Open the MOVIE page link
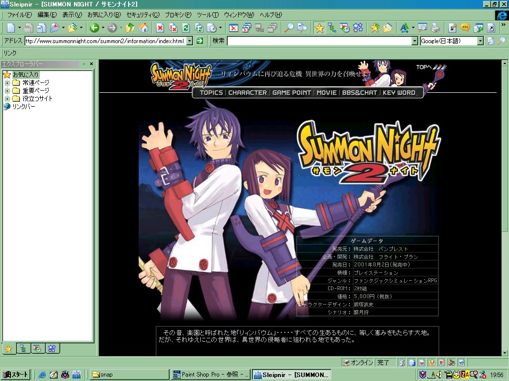Viewport: 509px width, 381px height. [327, 93]
